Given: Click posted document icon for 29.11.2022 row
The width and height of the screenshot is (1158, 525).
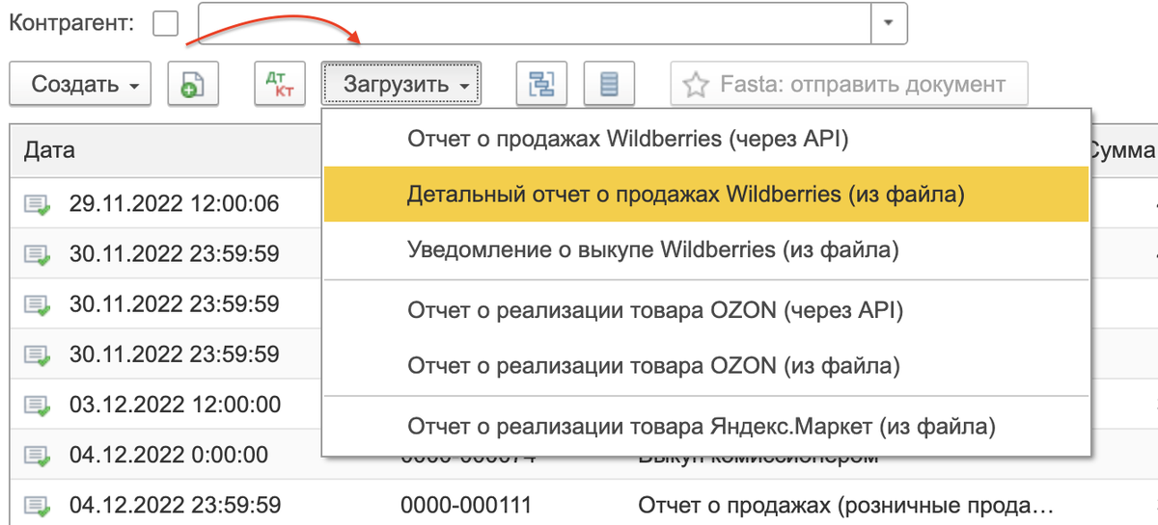Looking at the screenshot, I should (x=38, y=204).
